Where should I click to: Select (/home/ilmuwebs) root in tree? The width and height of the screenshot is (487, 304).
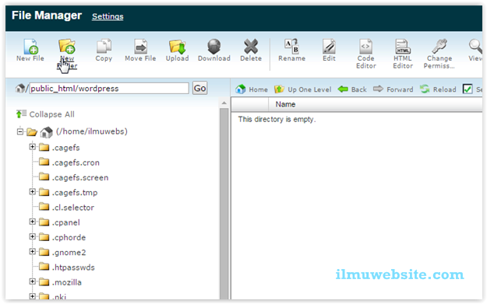click(x=92, y=131)
